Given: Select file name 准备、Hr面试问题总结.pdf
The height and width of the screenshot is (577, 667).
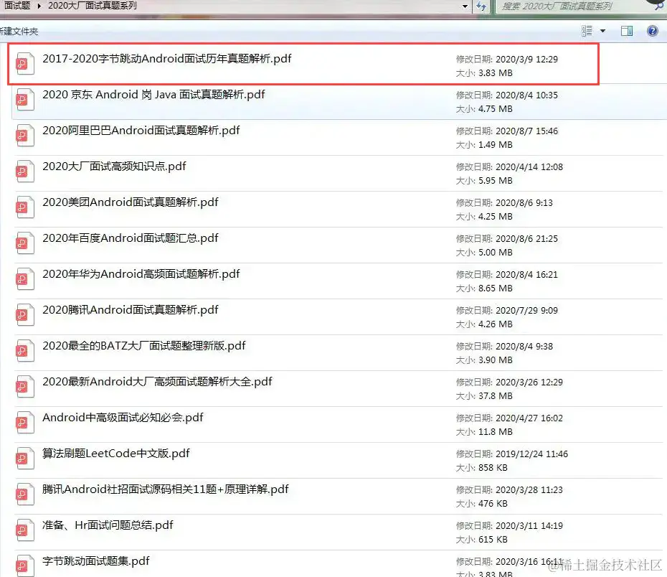Looking at the screenshot, I should pos(108,525).
